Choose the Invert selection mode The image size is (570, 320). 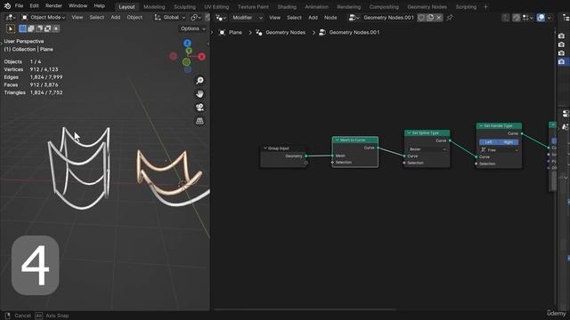coord(47,28)
